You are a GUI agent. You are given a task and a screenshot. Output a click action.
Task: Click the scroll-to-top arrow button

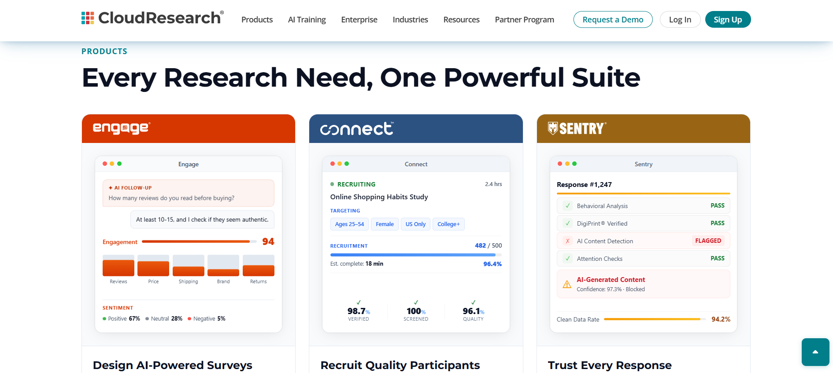coord(815,352)
